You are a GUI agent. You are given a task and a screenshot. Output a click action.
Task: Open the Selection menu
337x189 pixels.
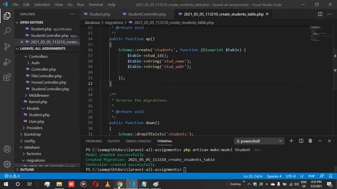[42, 5]
